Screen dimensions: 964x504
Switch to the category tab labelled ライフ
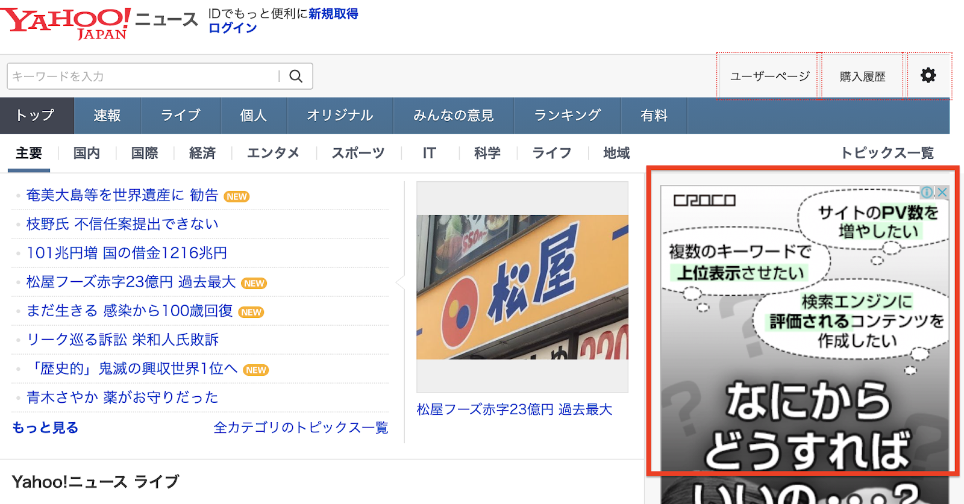[x=552, y=153]
